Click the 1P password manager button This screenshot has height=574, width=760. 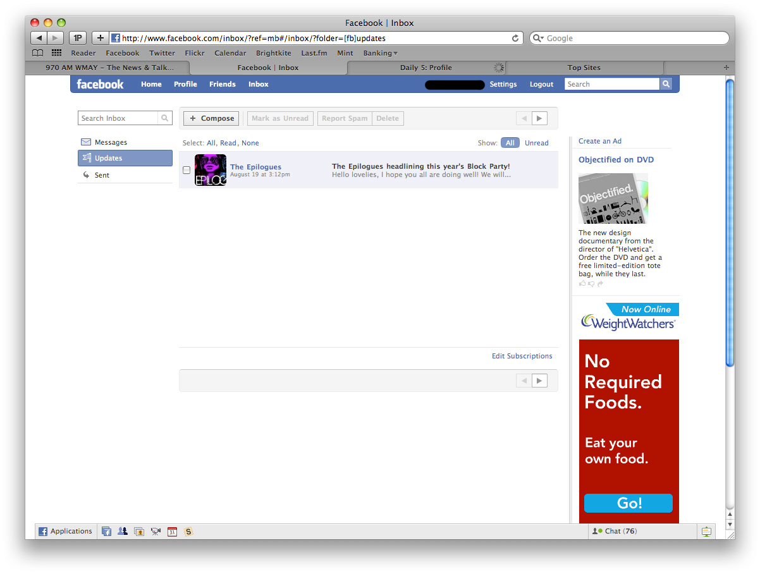78,38
